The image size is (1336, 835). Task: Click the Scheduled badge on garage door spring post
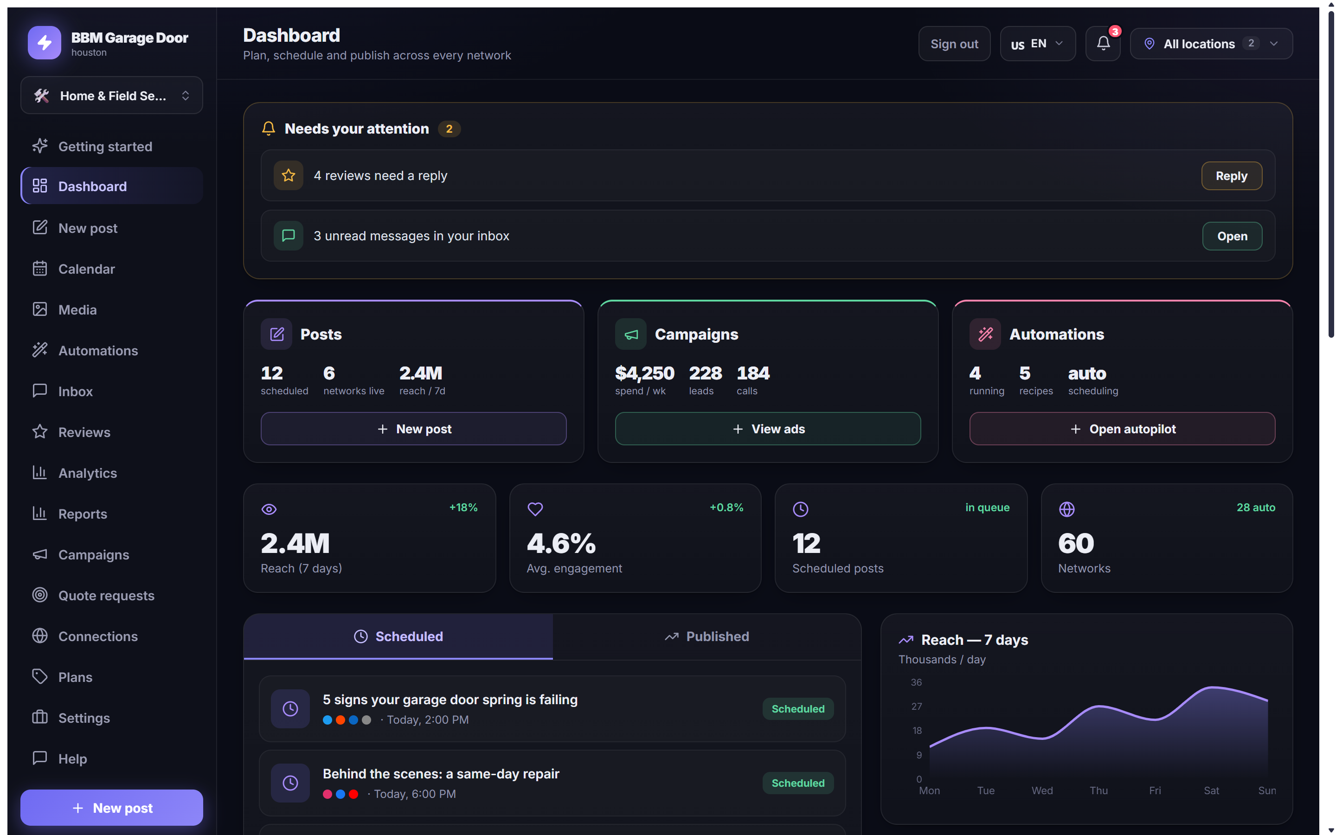point(798,708)
